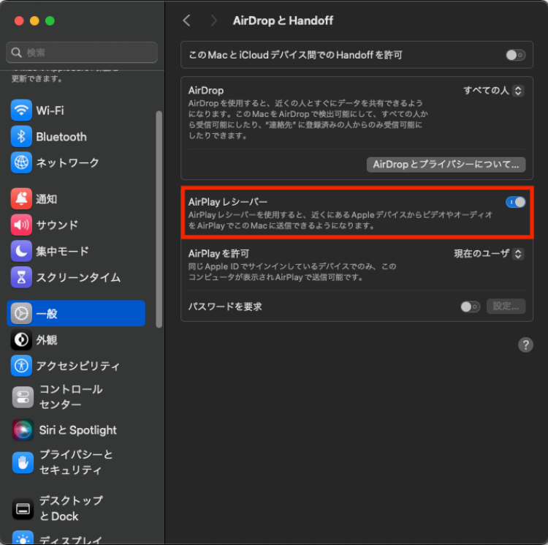Open スクリーンタイム hourglass icon
Viewport: 548px width, 545px height.
coord(21,277)
